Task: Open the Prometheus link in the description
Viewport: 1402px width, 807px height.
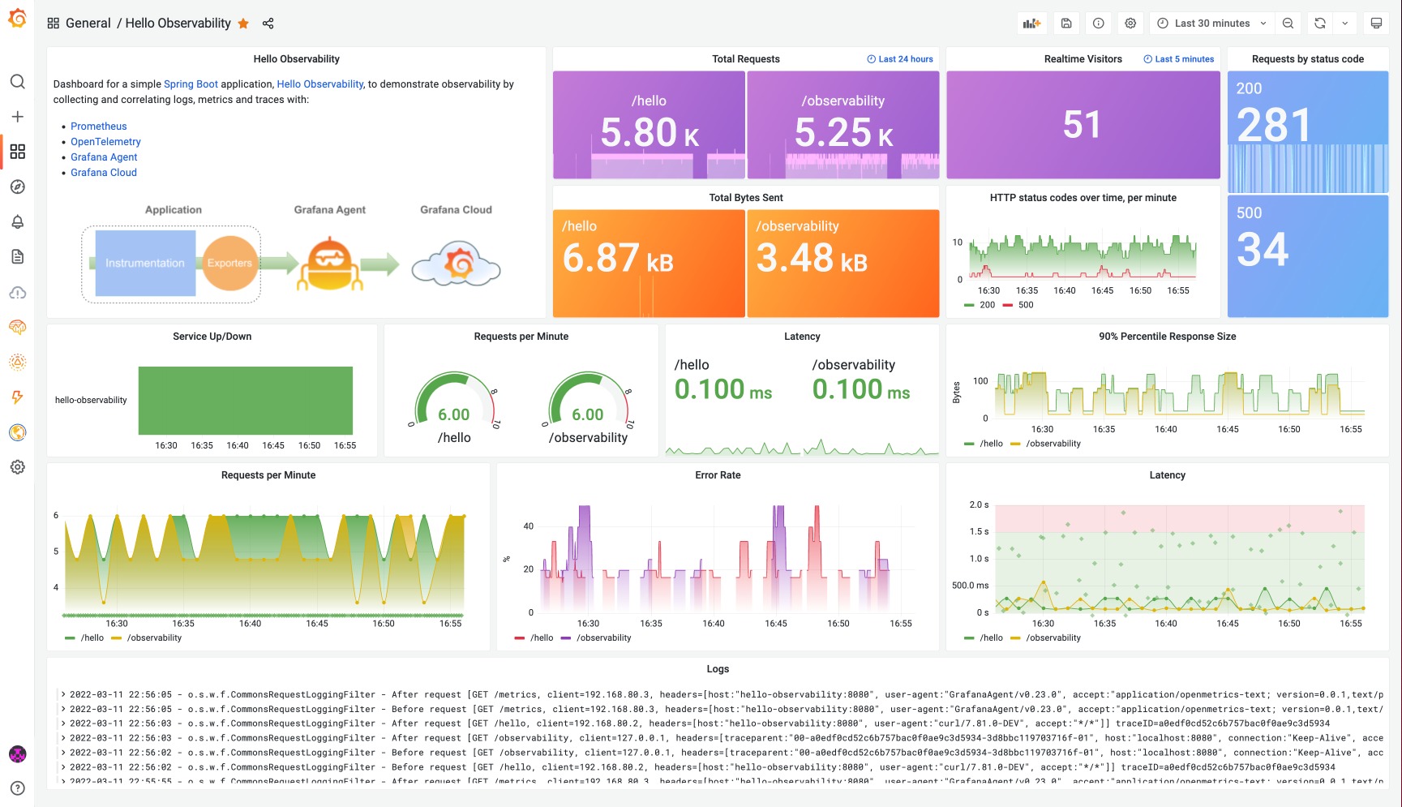Action: [x=98, y=126]
